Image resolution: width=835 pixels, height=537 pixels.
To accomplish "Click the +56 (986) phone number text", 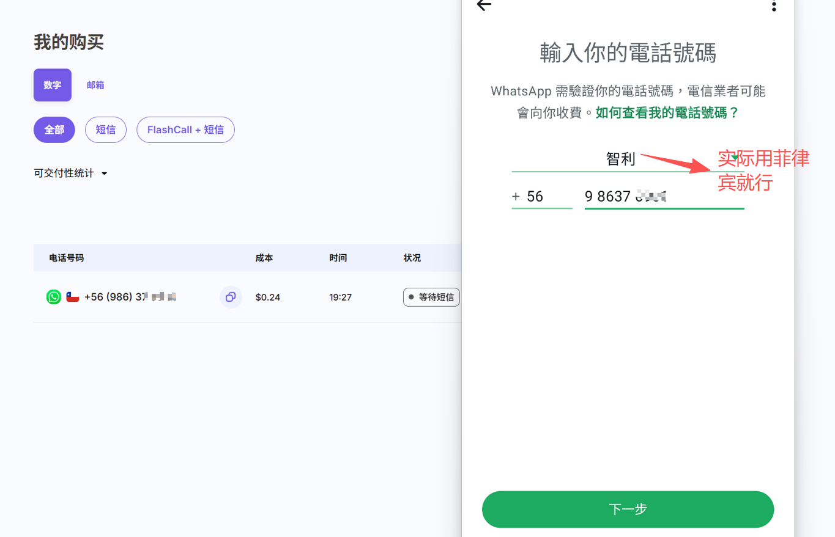I will [130, 298].
